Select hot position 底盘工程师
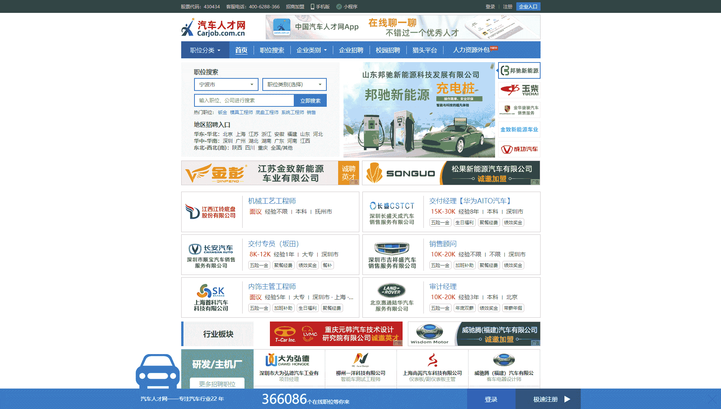721x409 pixels. [267, 112]
